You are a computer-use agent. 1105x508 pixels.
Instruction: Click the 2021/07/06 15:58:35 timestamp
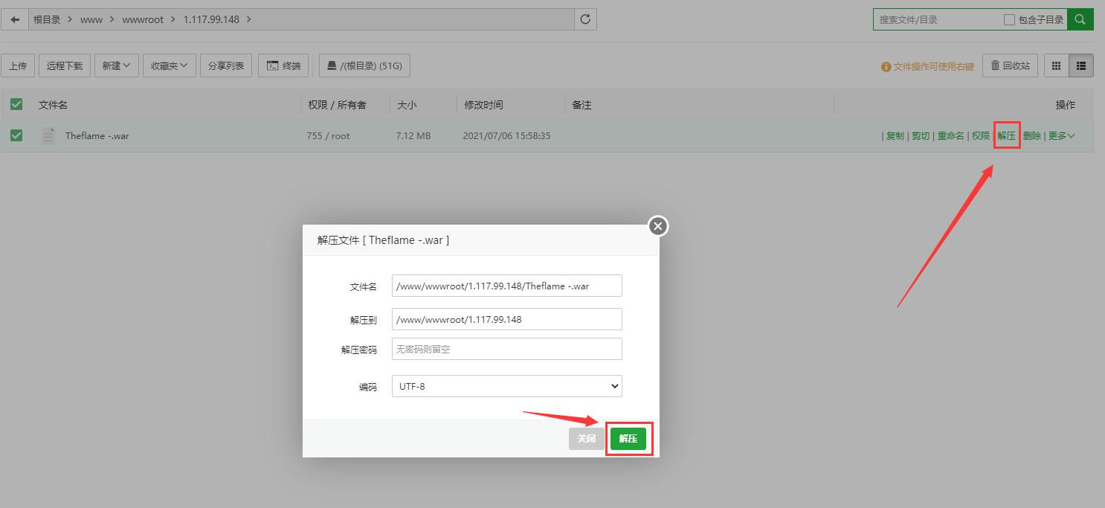point(506,135)
